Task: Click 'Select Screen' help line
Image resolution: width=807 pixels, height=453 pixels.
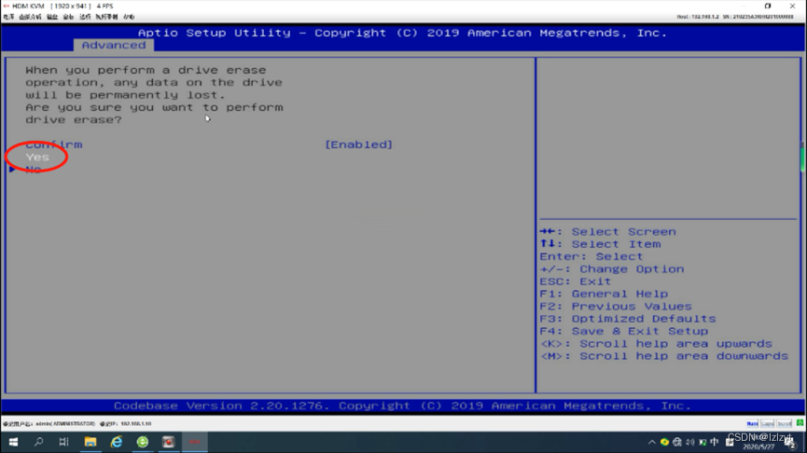Action: (x=608, y=232)
